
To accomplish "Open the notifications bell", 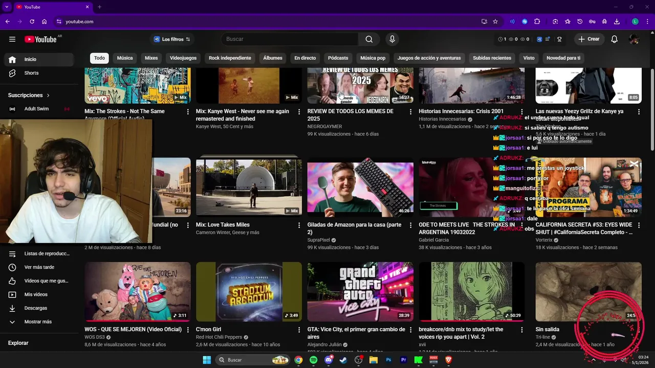I will tap(615, 39).
